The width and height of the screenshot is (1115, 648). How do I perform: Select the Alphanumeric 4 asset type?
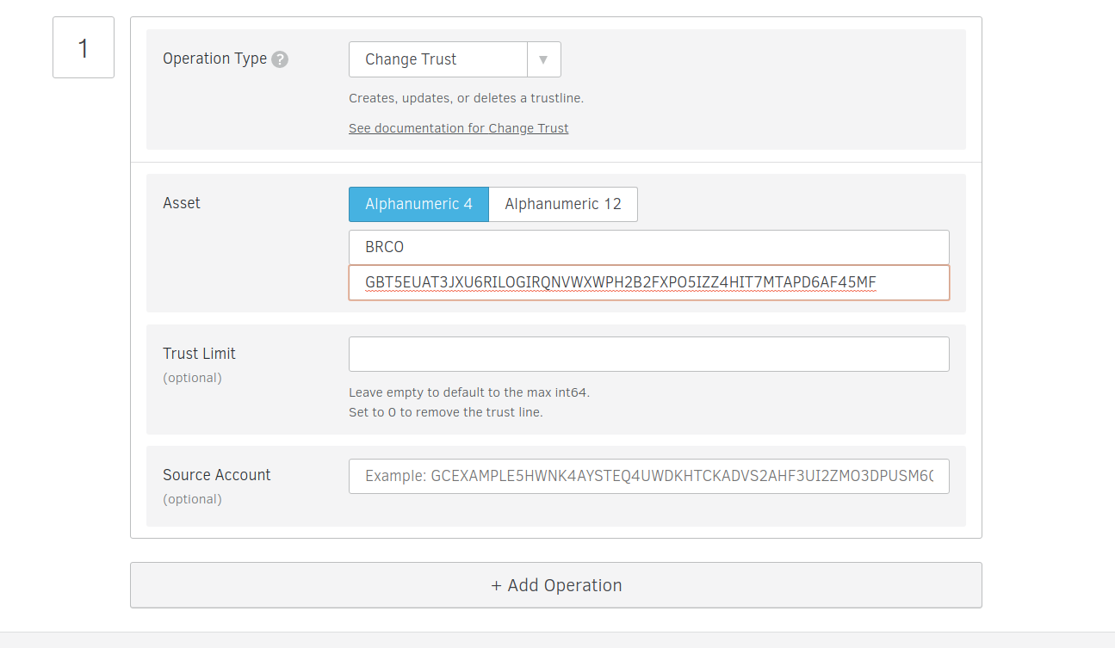click(418, 204)
